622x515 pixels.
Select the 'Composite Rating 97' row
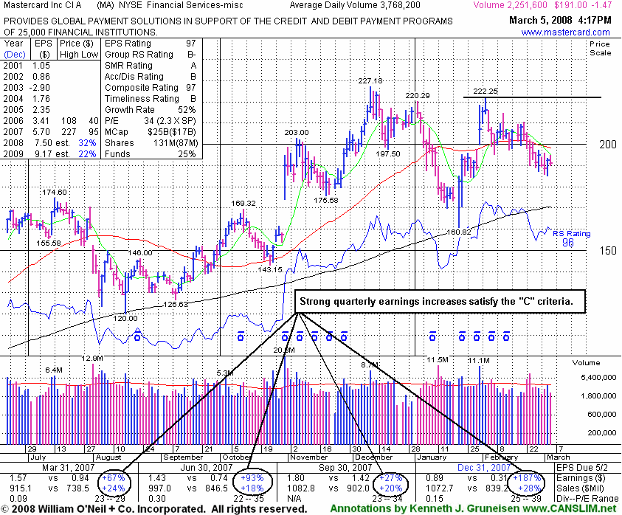point(151,88)
